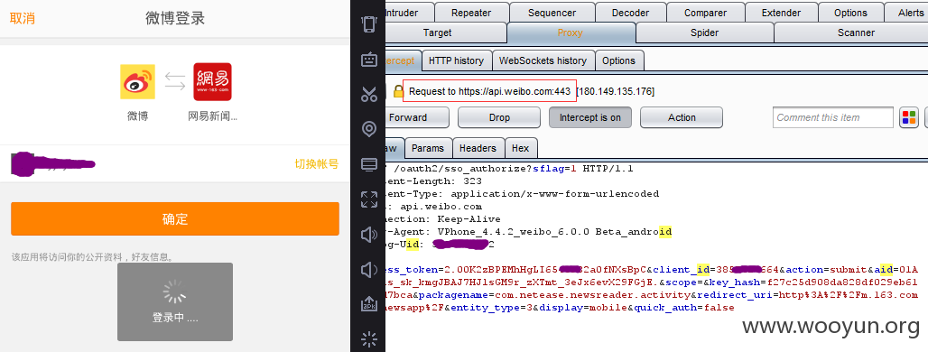This screenshot has height=352, width=928.
Task: Click the Drop button in Burp
Action: pos(499,117)
